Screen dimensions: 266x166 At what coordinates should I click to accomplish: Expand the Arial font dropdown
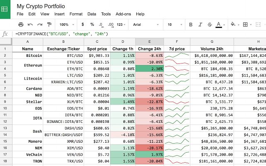[146, 24]
